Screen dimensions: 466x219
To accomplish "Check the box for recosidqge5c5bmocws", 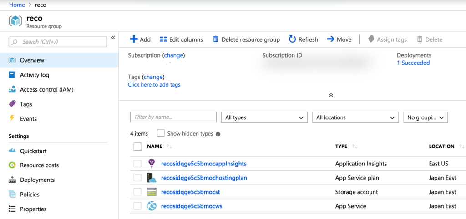I will tap(137, 206).
